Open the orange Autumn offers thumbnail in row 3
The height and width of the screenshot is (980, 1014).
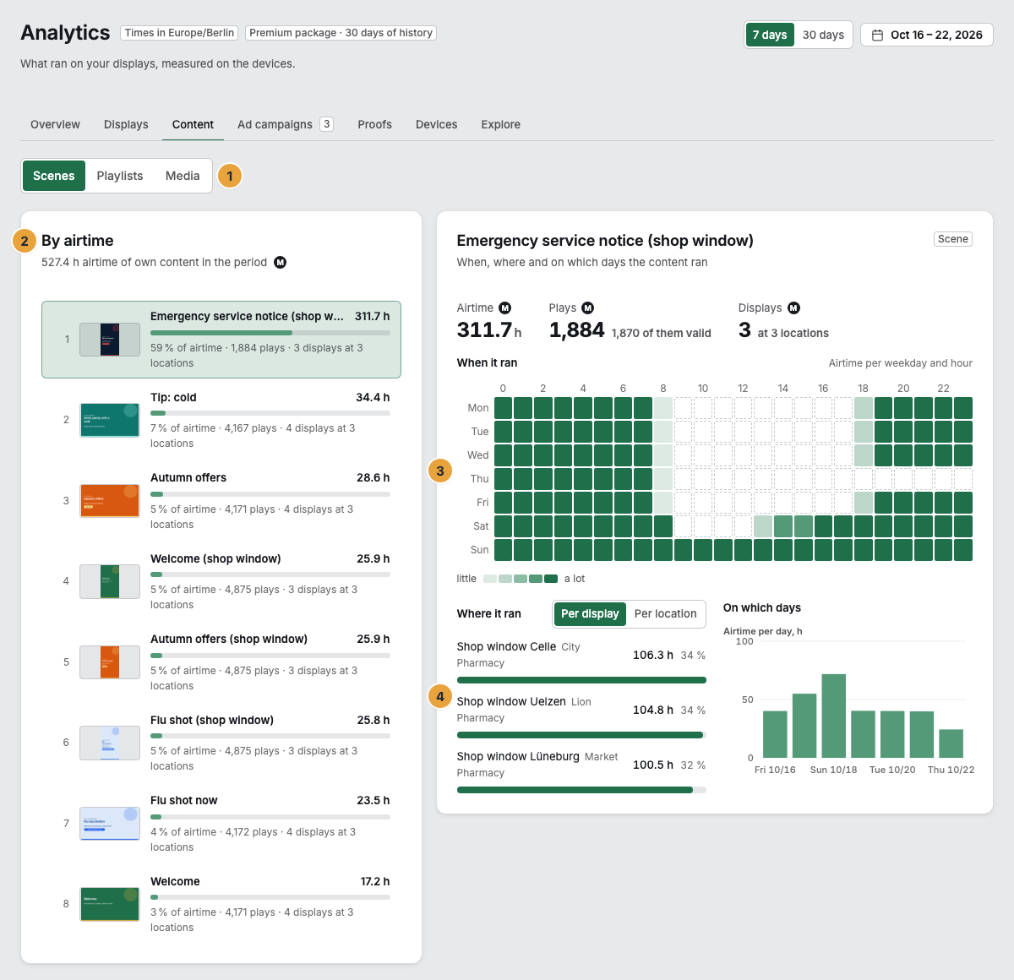pos(110,501)
